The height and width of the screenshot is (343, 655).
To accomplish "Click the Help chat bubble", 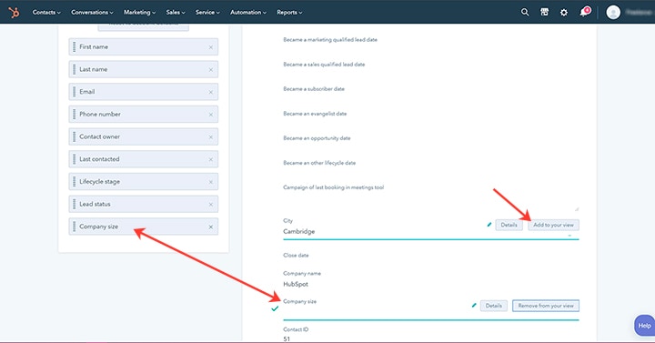I will [x=644, y=326].
